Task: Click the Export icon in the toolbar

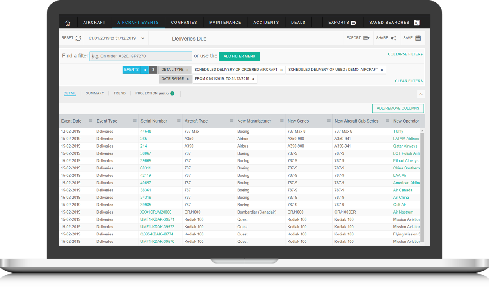Action: 366,38
